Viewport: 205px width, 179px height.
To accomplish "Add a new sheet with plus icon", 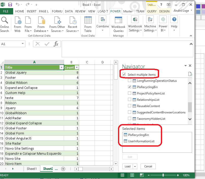I will click(x=63, y=169).
